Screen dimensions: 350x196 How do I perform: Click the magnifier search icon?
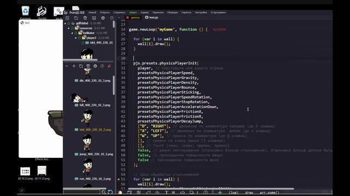click(x=103, y=192)
